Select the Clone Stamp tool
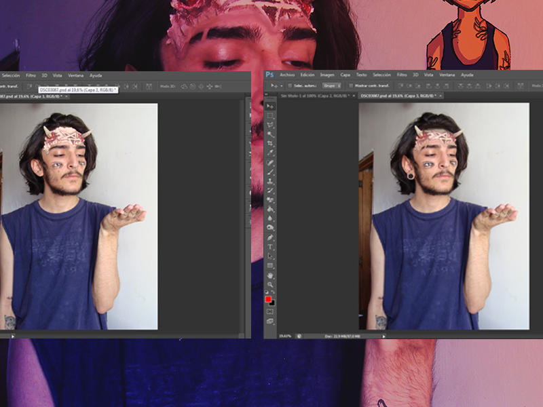 click(270, 181)
